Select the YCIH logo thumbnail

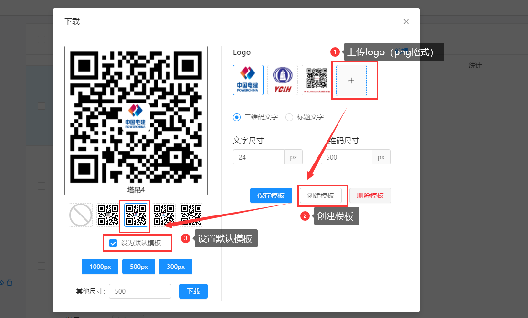(x=282, y=80)
